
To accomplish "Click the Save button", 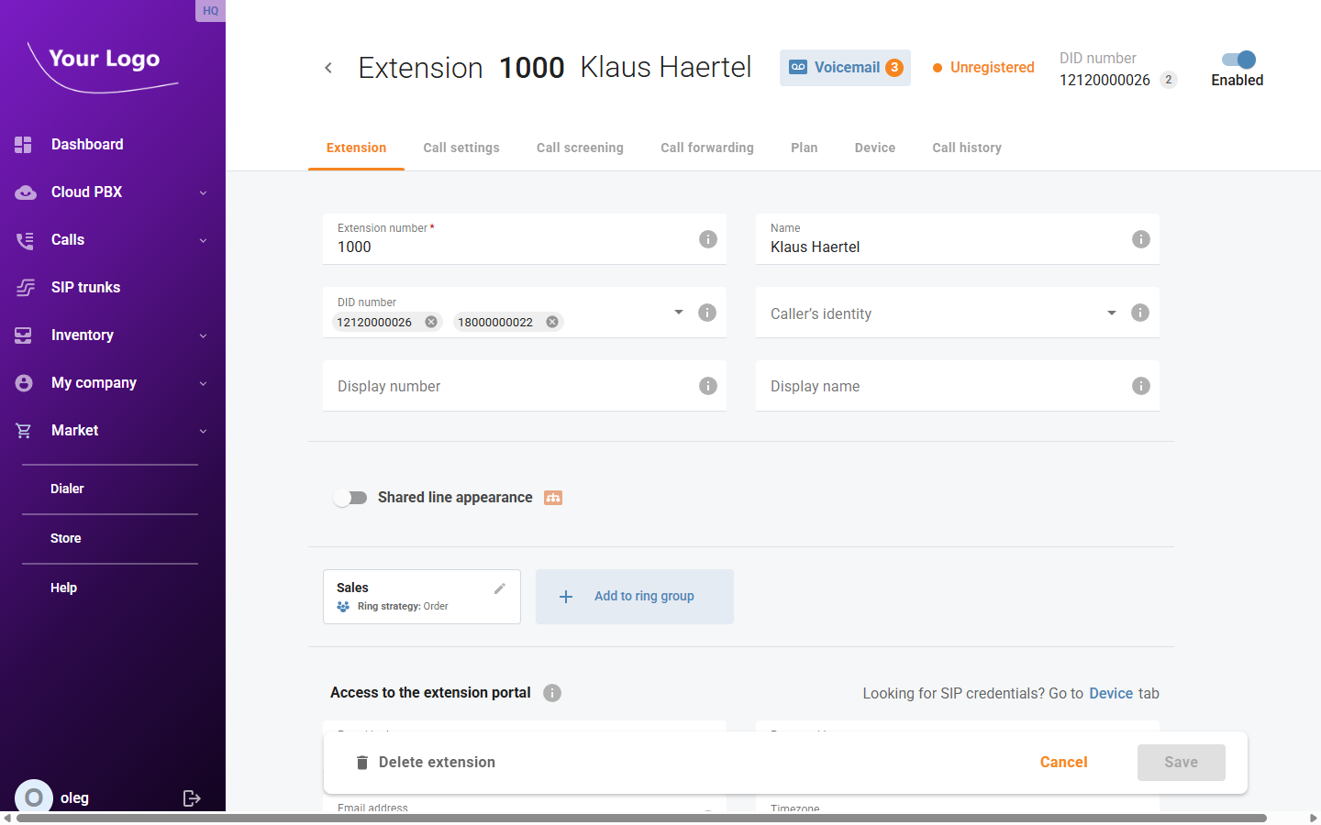I will (1181, 762).
